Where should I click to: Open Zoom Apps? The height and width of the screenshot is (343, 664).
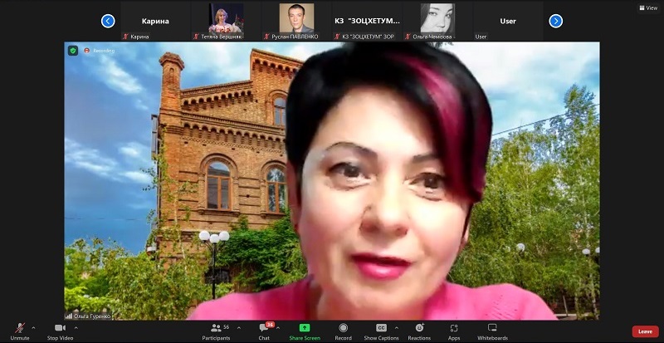pyautogui.click(x=454, y=331)
